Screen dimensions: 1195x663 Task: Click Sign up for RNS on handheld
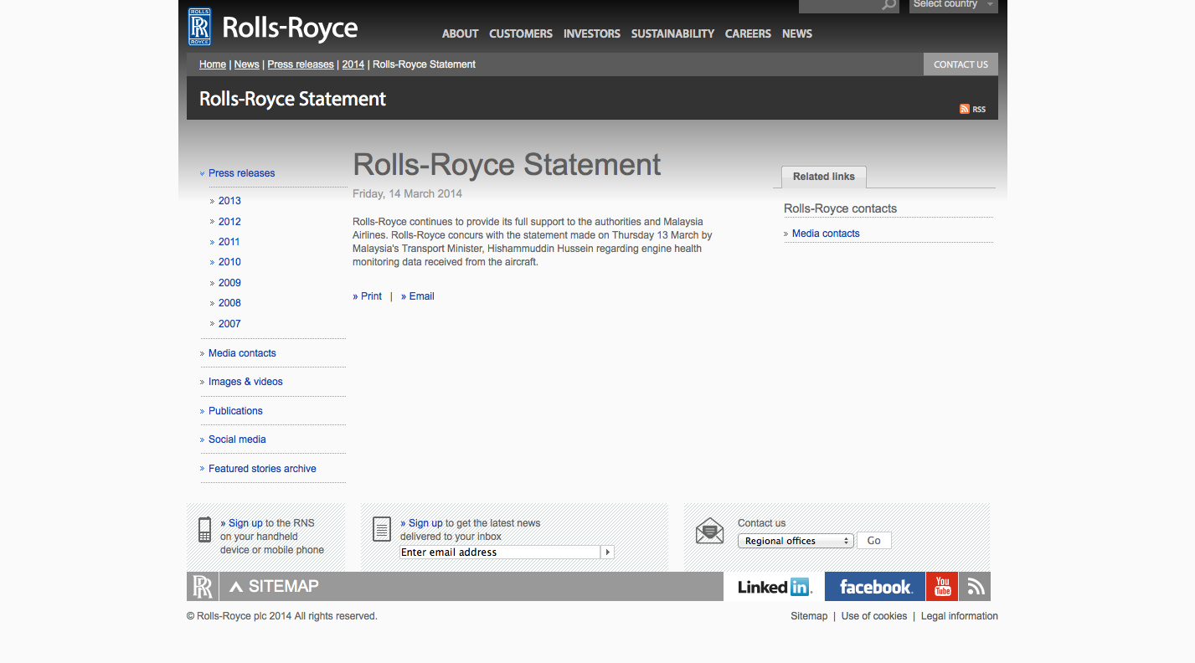[245, 523]
